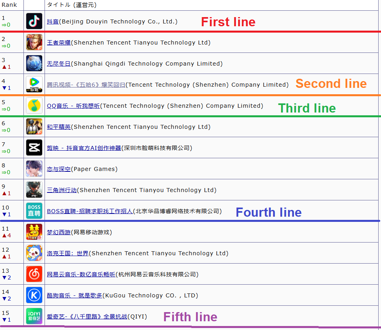Click (KuGou Technology CO. , LTD) text
Image resolution: width=381 pixels, height=330 pixels.
pyautogui.click(x=150, y=295)
